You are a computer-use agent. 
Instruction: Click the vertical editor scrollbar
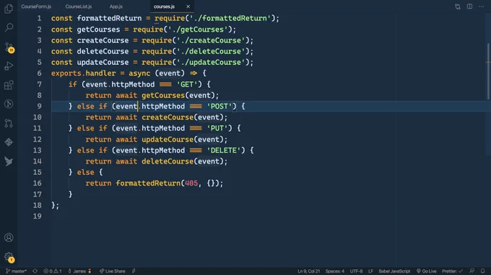point(488,72)
